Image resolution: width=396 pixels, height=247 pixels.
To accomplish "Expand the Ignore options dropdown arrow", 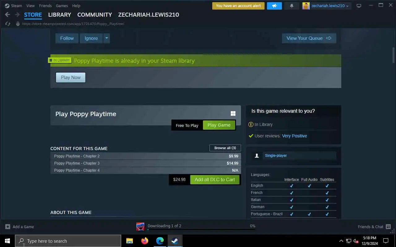I will (x=106, y=38).
